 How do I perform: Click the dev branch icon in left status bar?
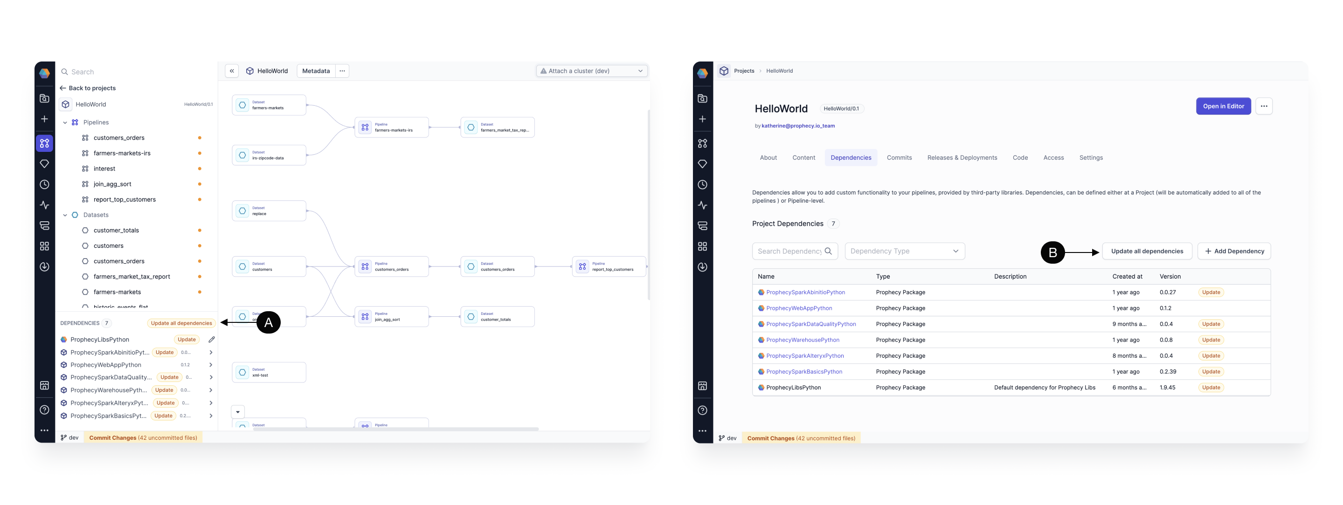click(63, 438)
